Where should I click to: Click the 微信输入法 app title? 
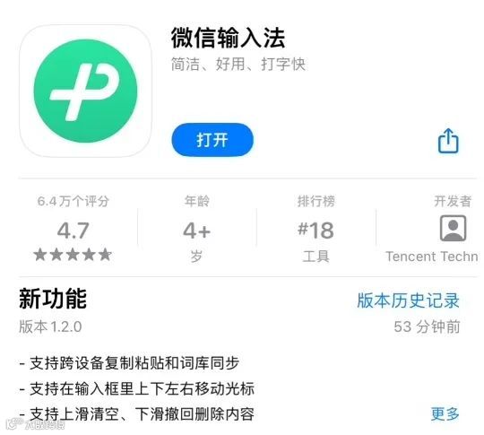pos(229,38)
